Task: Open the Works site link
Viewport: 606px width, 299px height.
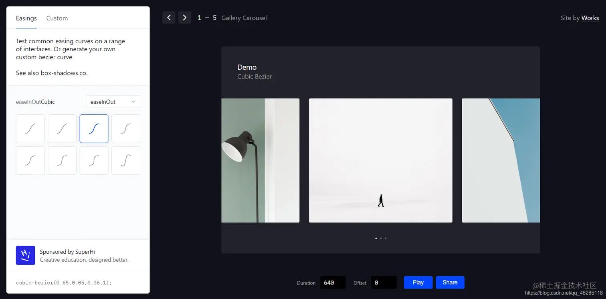Action: pyautogui.click(x=590, y=18)
